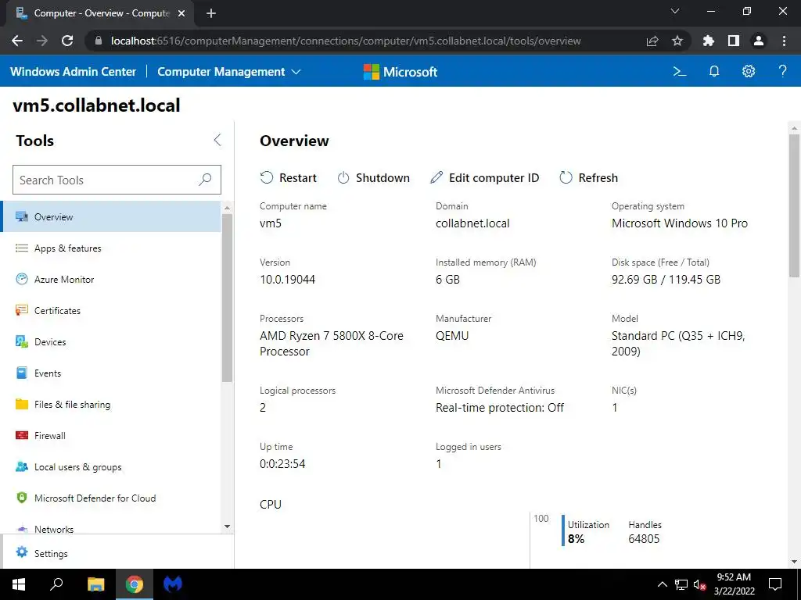Toggle Chrome side panel icon
This screenshot has height=600, width=801.
tap(734, 41)
